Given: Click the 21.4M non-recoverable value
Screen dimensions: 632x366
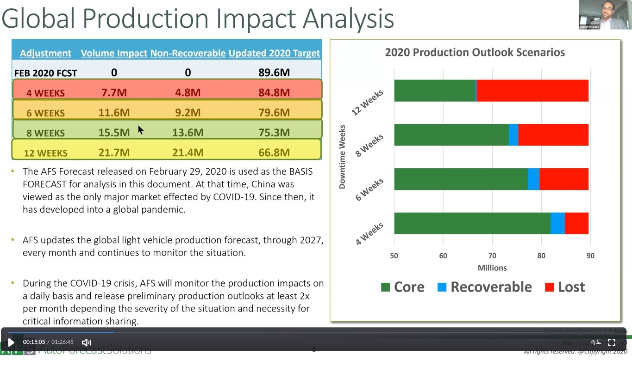Looking at the screenshot, I should click(x=188, y=152).
